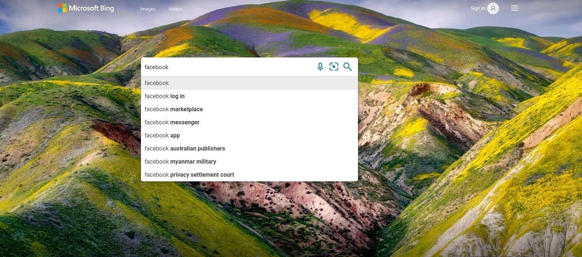Click inside the facebook search box

pos(227,67)
